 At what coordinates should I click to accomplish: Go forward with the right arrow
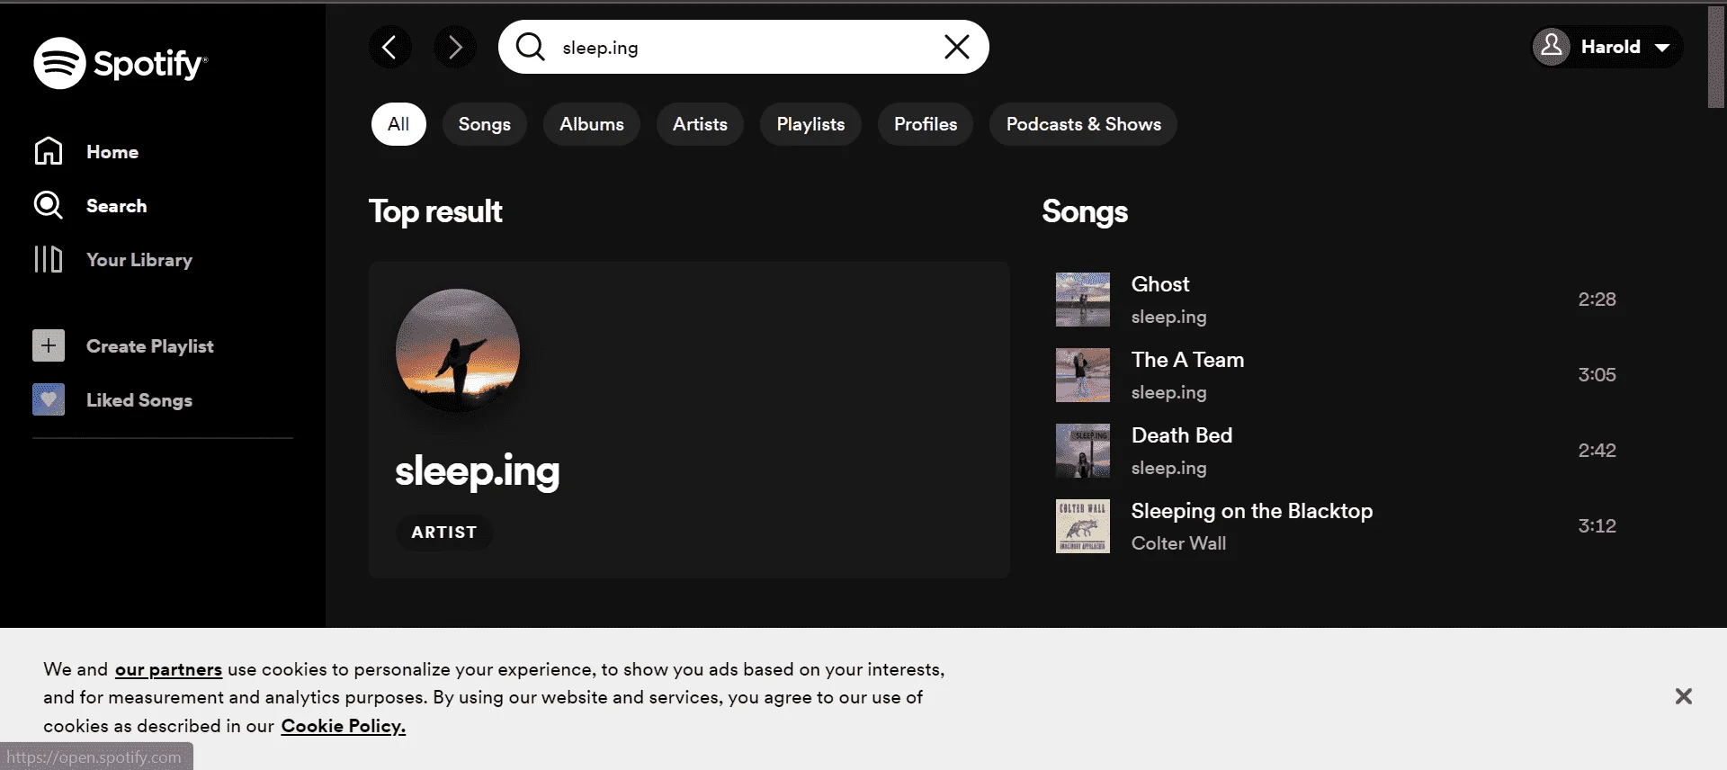pyautogui.click(x=455, y=47)
